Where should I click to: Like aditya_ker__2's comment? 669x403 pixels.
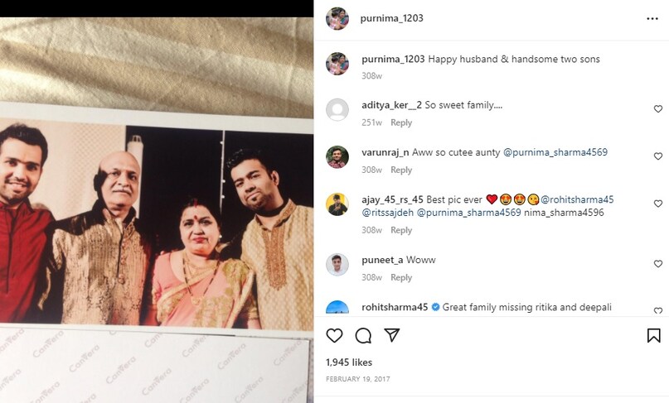(658, 109)
